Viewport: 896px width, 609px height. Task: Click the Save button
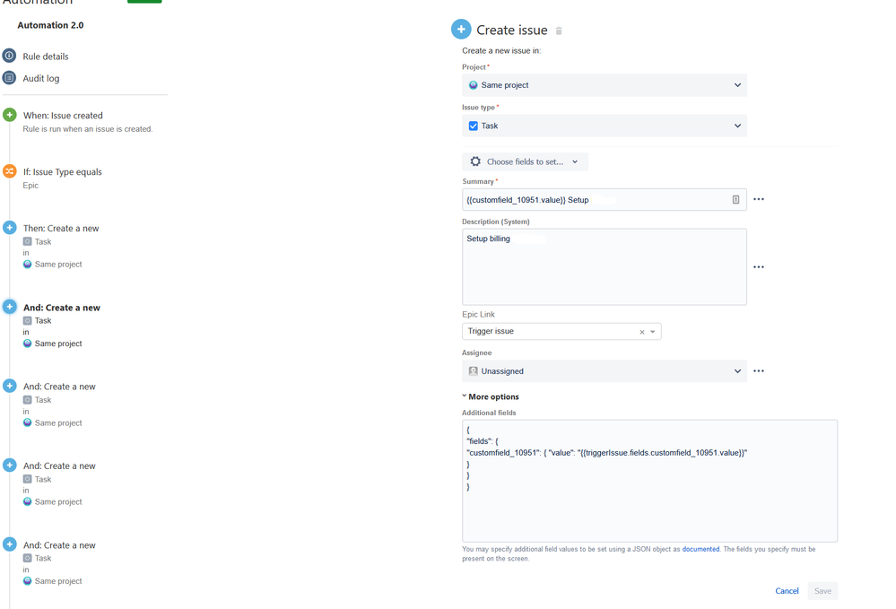pos(822,590)
